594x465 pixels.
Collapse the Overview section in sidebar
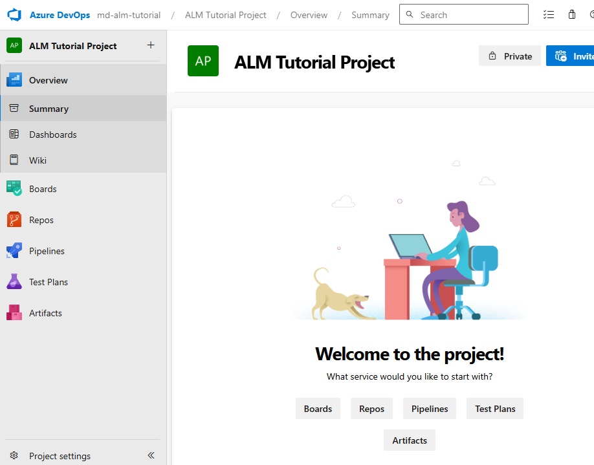coord(83,80)
